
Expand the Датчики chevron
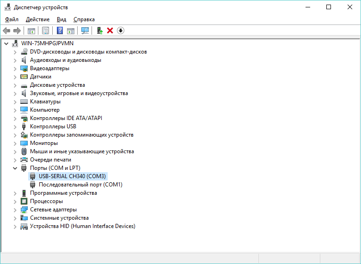pos(15,77)
